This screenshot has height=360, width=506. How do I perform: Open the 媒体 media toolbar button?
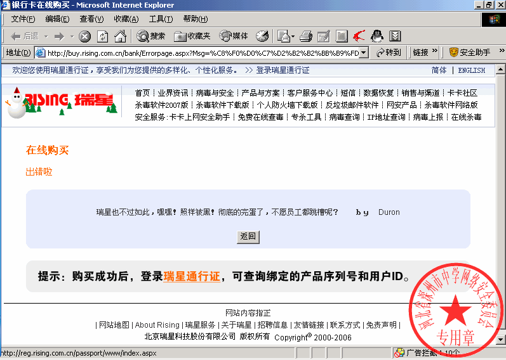click(x=234, y=36)
